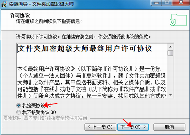Click the 许可协议 heading
190x135 pixels.
coord(20,16)
